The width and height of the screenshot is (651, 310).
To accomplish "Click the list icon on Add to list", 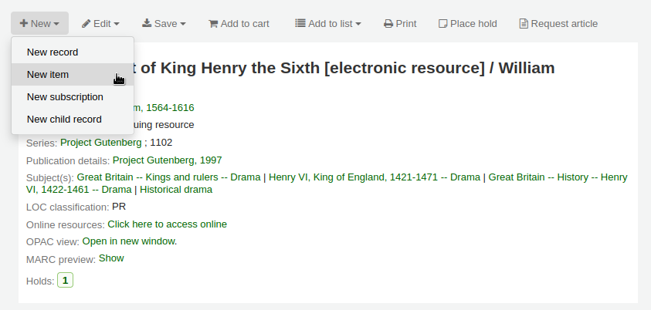I will 300,23.
